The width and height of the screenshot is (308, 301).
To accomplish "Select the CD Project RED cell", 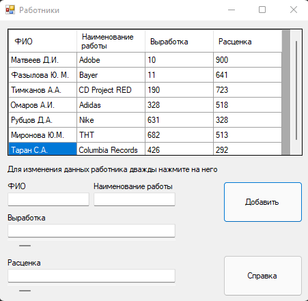I will pyautogui.click(x=111, y=90).
